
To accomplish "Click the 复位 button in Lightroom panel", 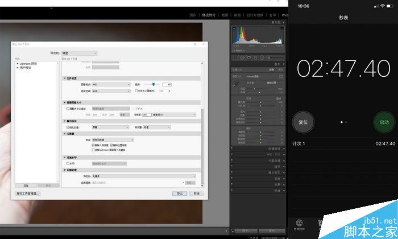I will point(272,230).
